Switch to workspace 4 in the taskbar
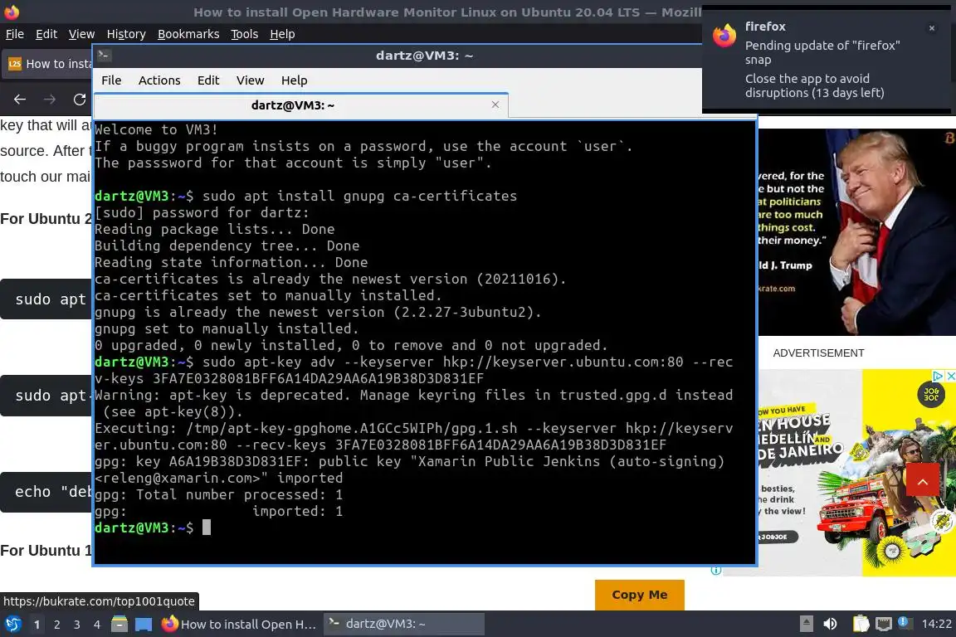The height and width of the screenshot is (637, 956). (x=97, y=625)
